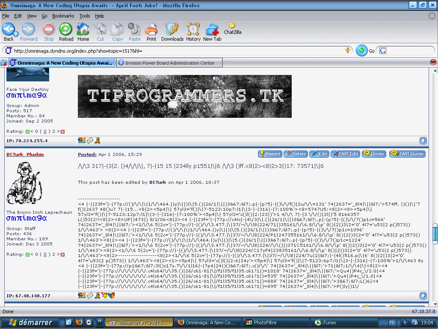This screenshot has width=438, height=329.
Task: Open the Help menu
Action: coord(99,16)
